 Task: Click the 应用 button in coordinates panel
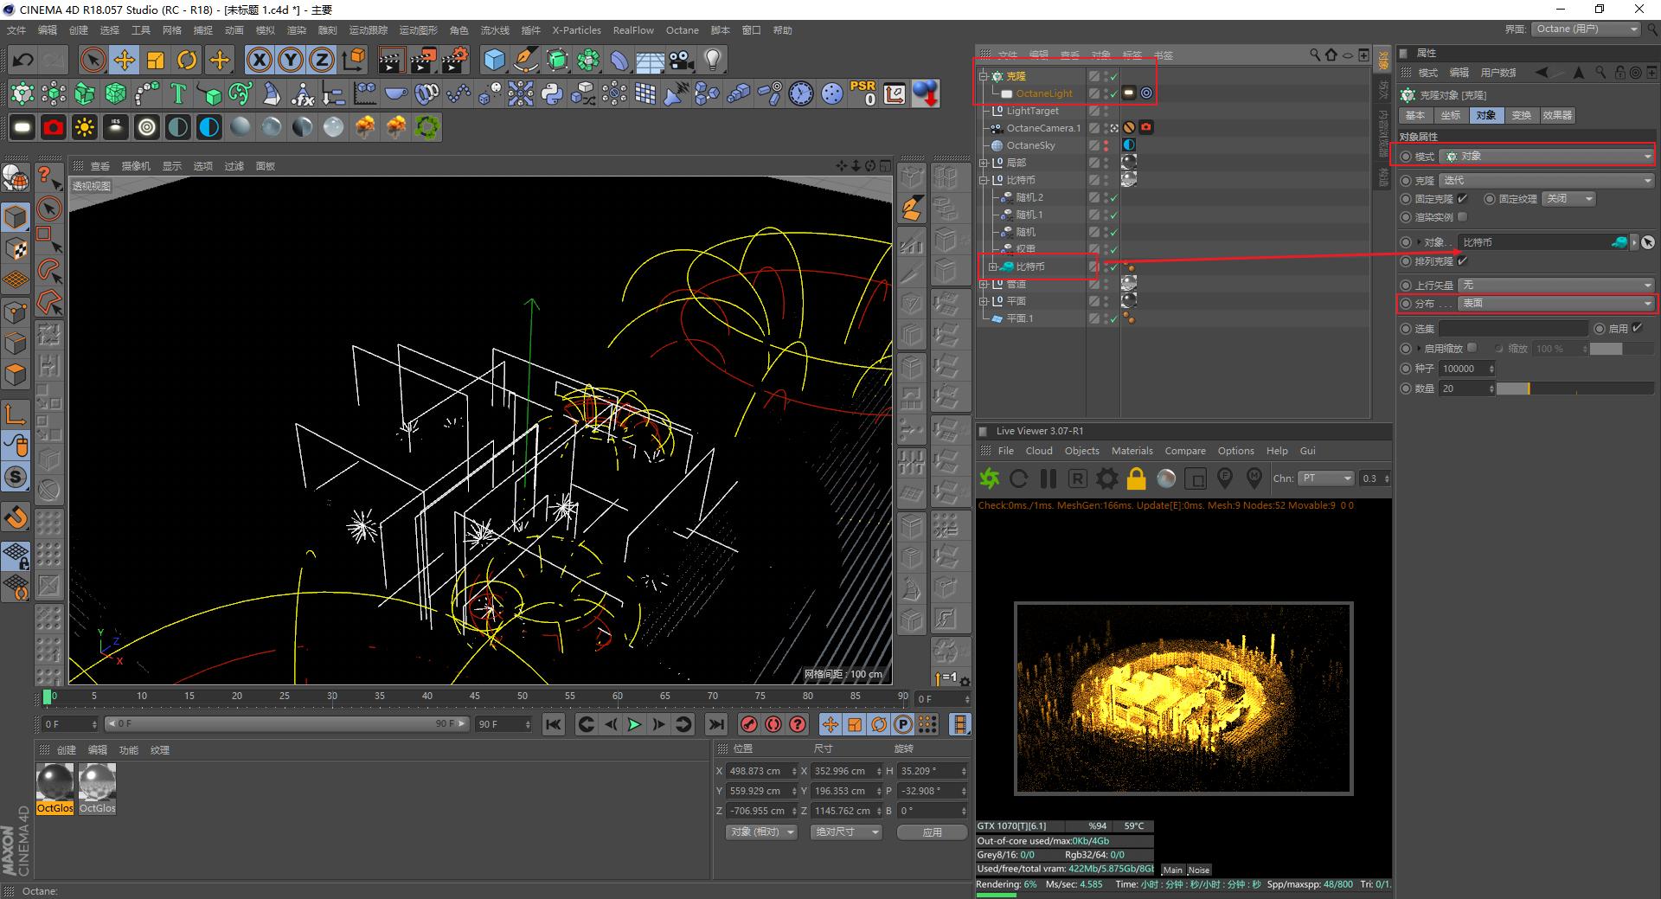pos(932,832)
